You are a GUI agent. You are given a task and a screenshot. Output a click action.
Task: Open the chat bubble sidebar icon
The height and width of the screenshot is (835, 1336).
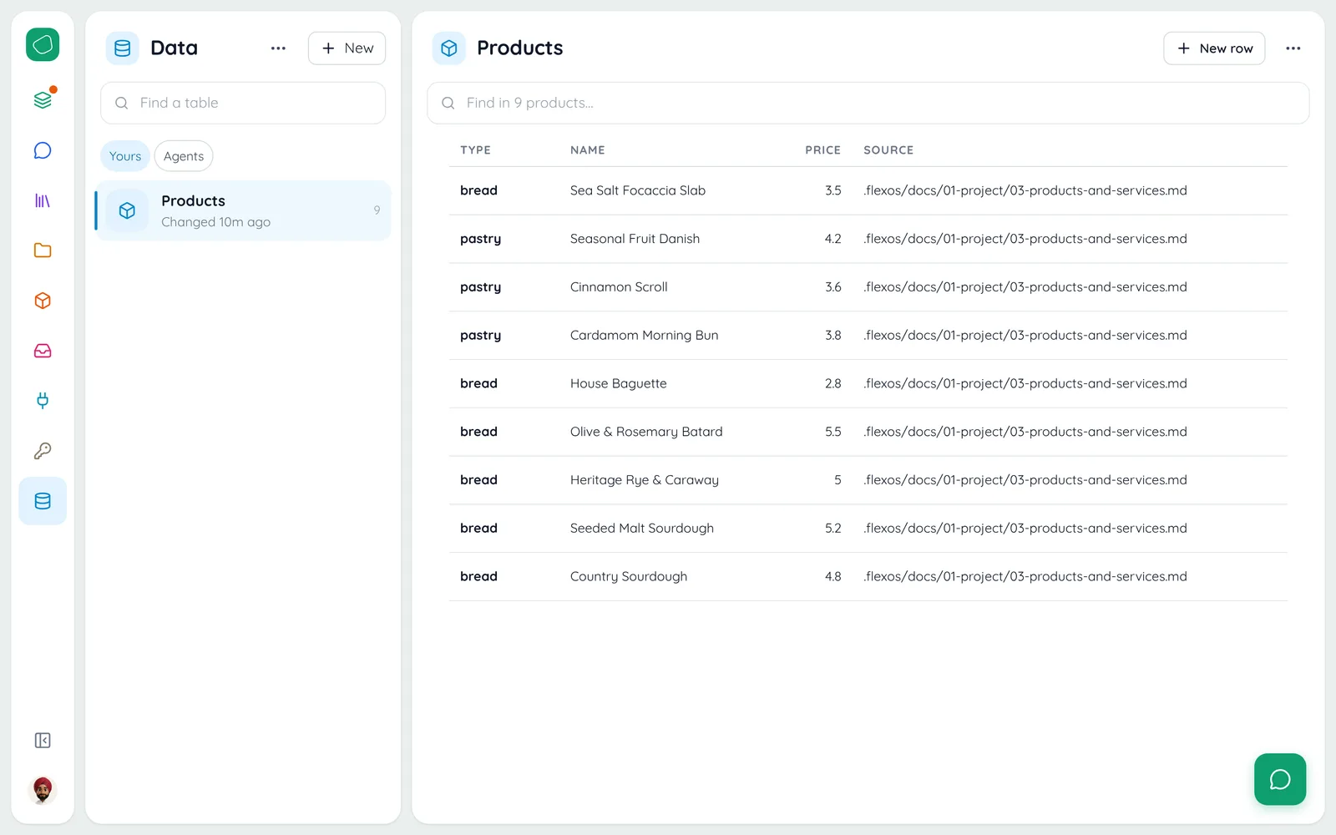tap(43, 150)
